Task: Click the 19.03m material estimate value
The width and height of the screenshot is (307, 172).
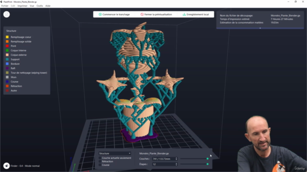Action: point(274,22)
